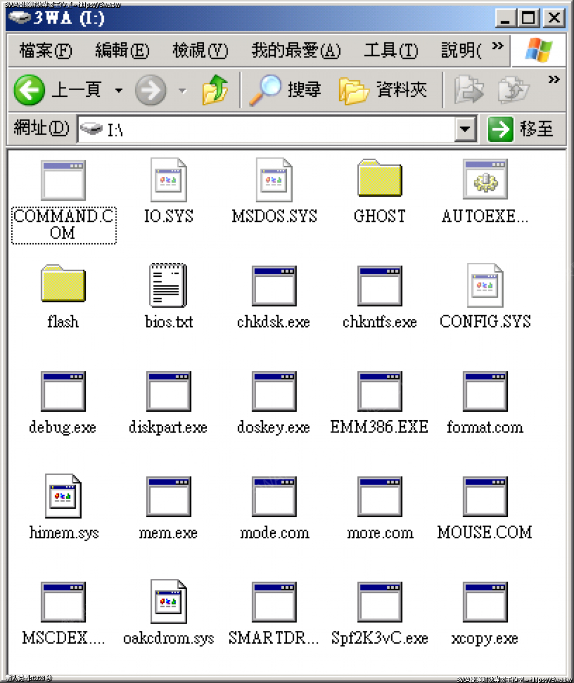Select the CONFIG.SYS file

coord(485,285)
